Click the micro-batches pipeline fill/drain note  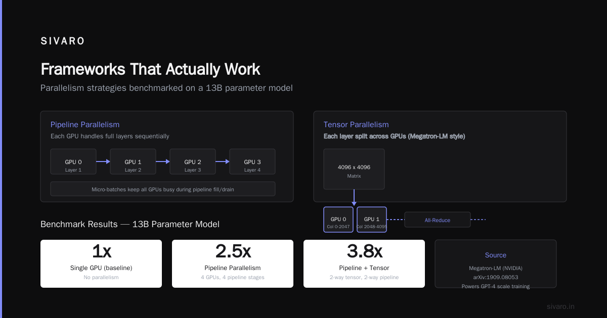click(x=163, y=189)
